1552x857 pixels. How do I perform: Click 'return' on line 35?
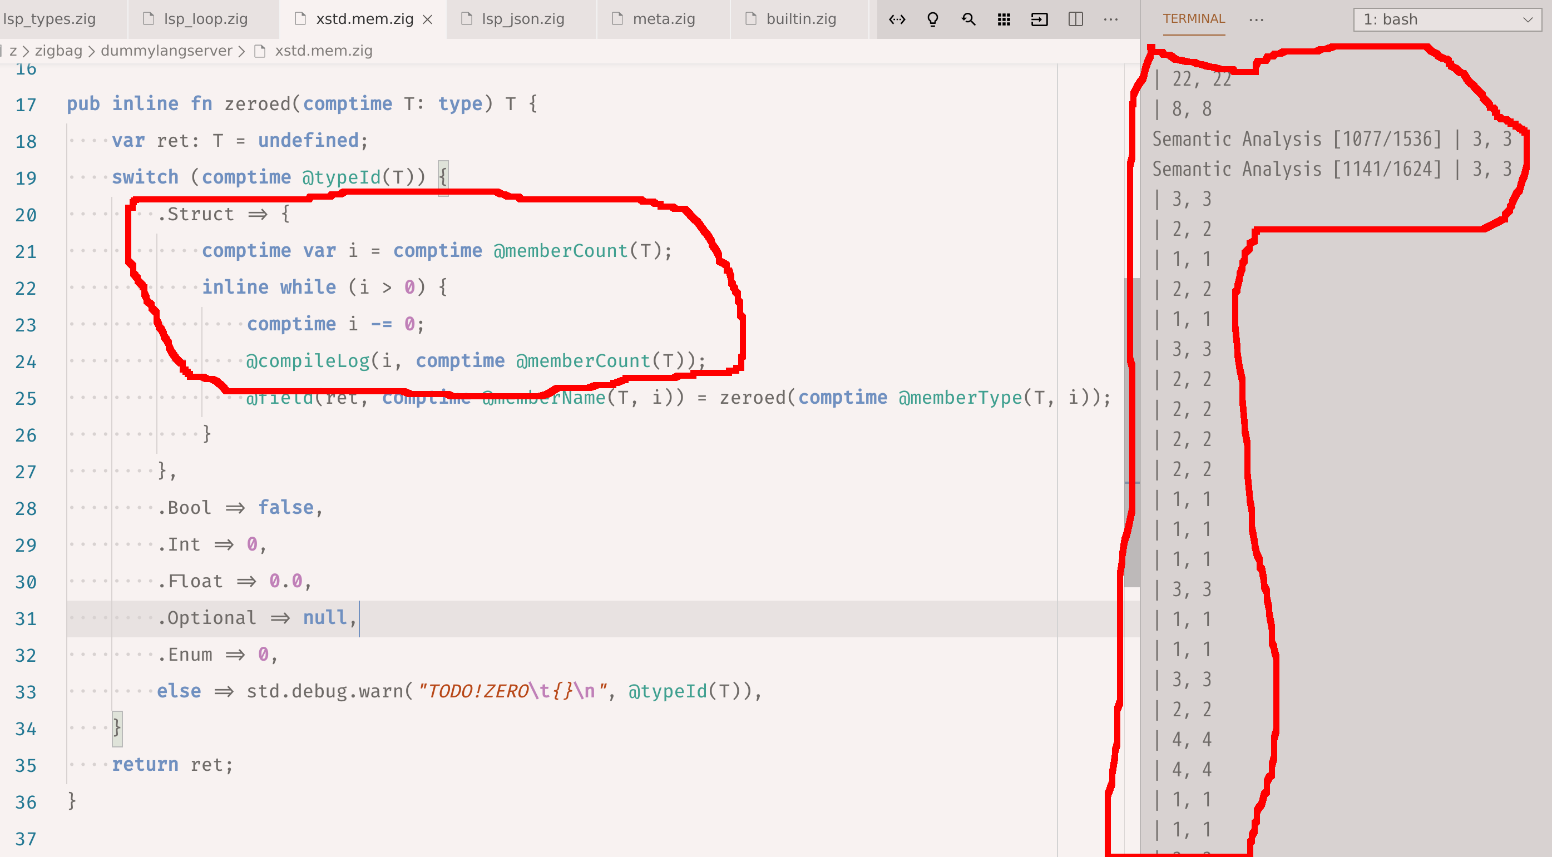point(145,765)
